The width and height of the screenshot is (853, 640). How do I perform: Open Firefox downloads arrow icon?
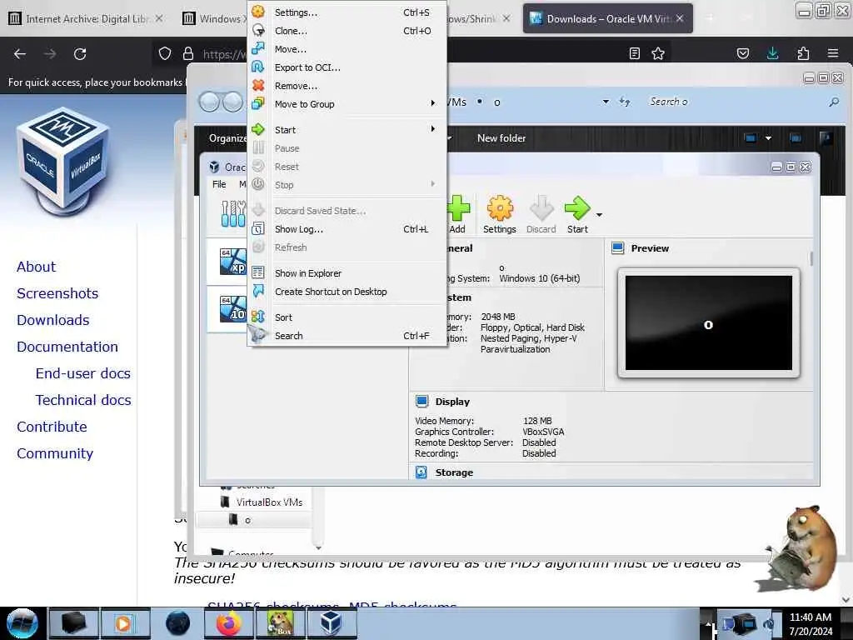pyautogui.click(x=772, y=53)
